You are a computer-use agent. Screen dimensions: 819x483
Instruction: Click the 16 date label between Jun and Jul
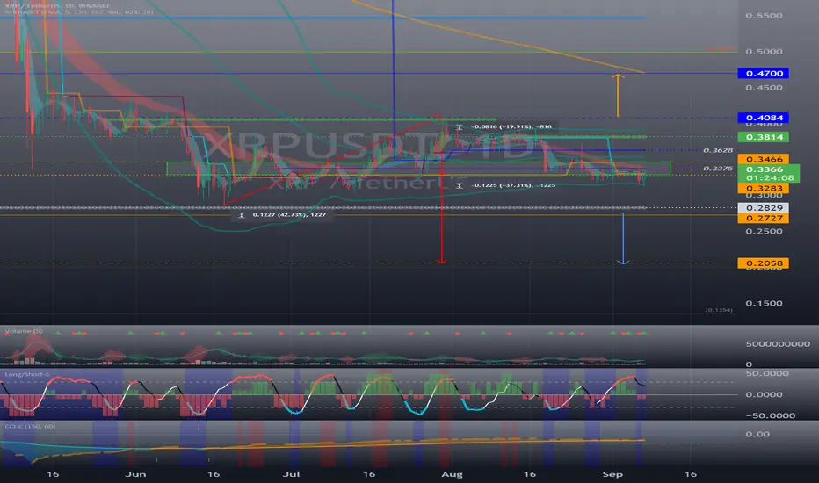point(214,474)
